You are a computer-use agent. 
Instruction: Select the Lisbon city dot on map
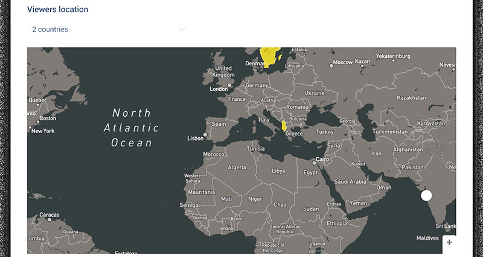click(205, 134)
